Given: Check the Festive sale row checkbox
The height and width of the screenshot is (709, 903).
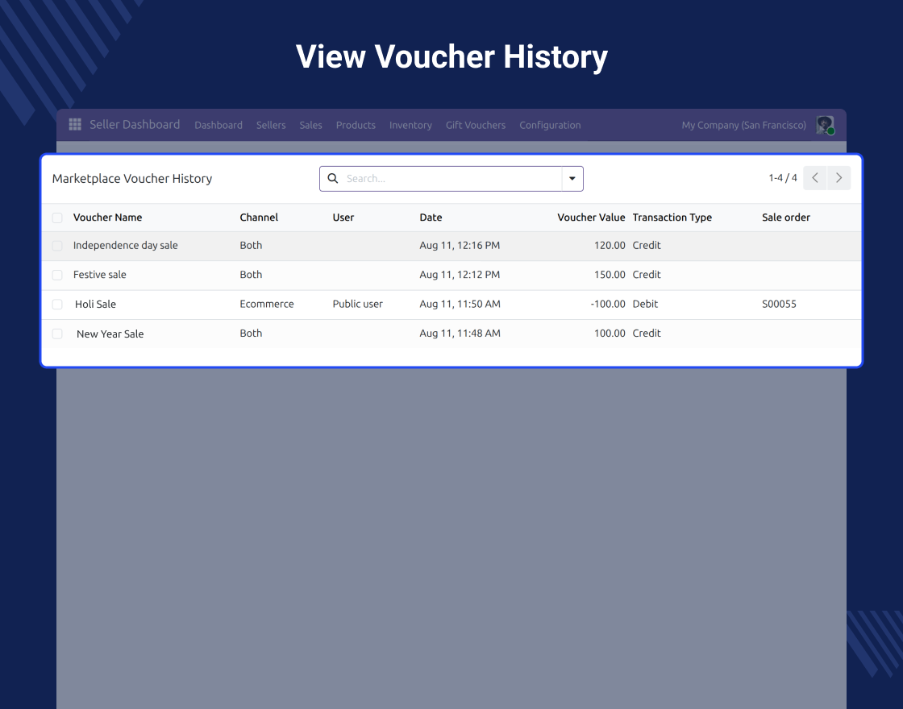Looking at the screenshot, I should pyautogui.click(x=57, y=275).
